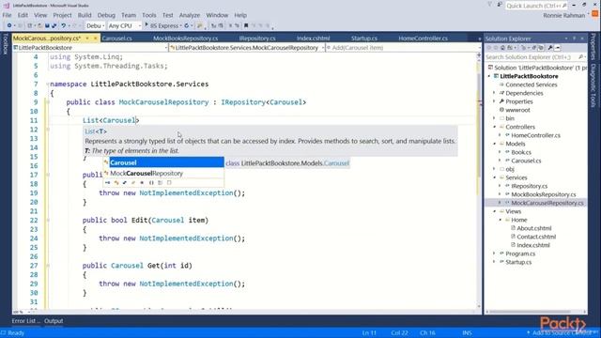Select MockBooksRepository.cs in Solution Explorer

[544, 194]
